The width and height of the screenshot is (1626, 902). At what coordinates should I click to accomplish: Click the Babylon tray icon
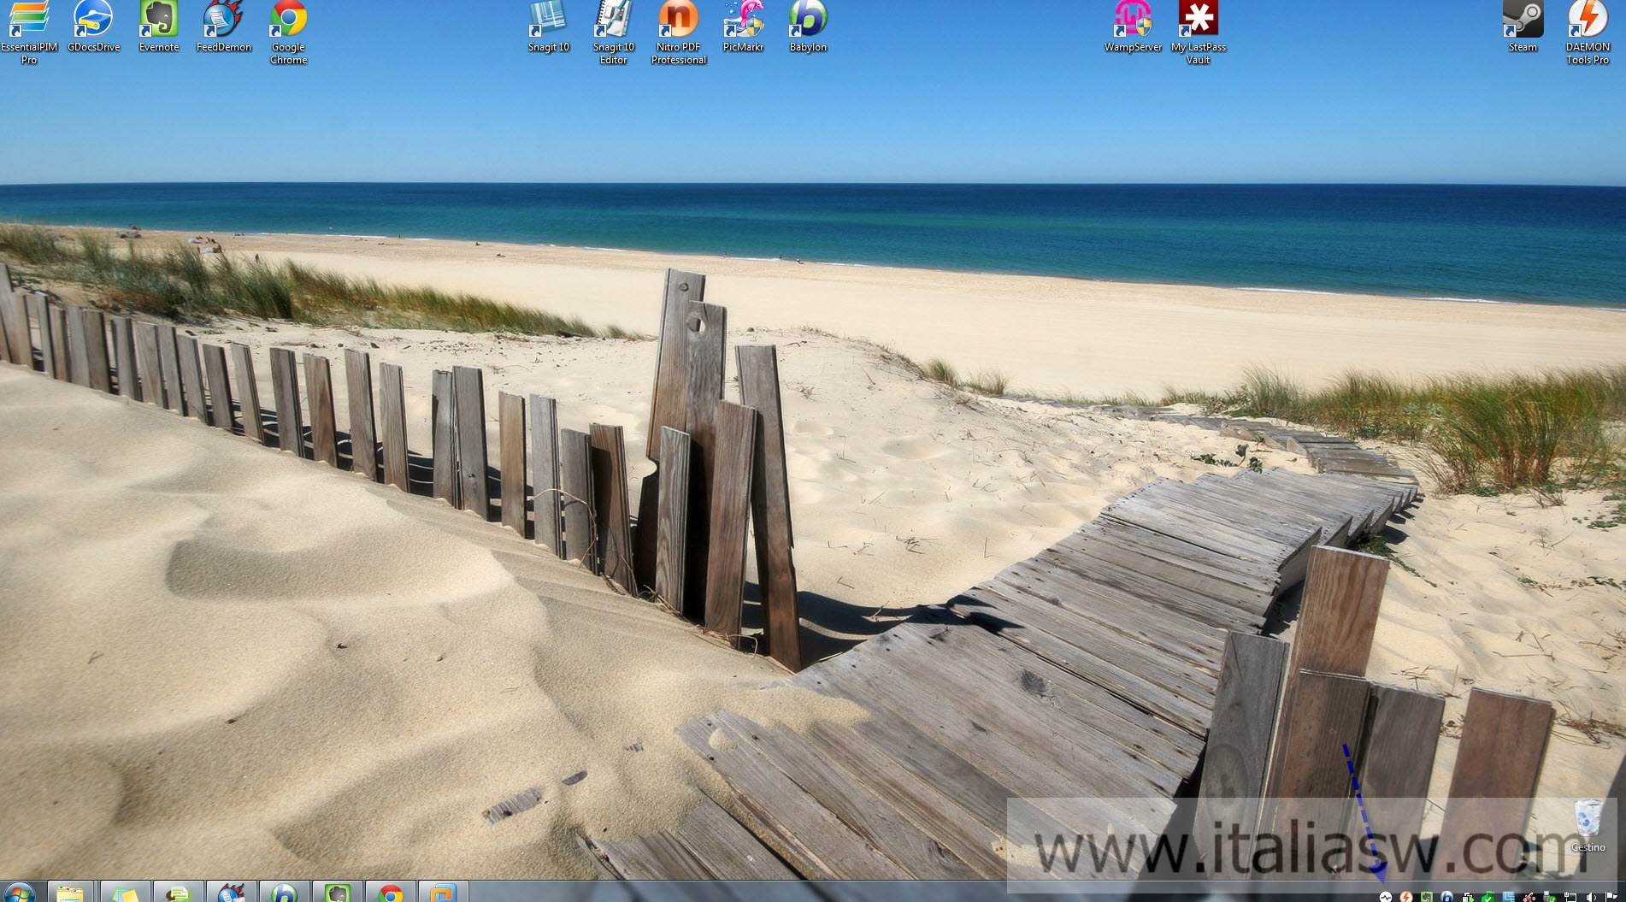1446,897
